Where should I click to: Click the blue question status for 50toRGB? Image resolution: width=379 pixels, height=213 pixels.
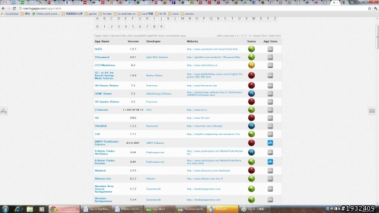tap(251, 126)
